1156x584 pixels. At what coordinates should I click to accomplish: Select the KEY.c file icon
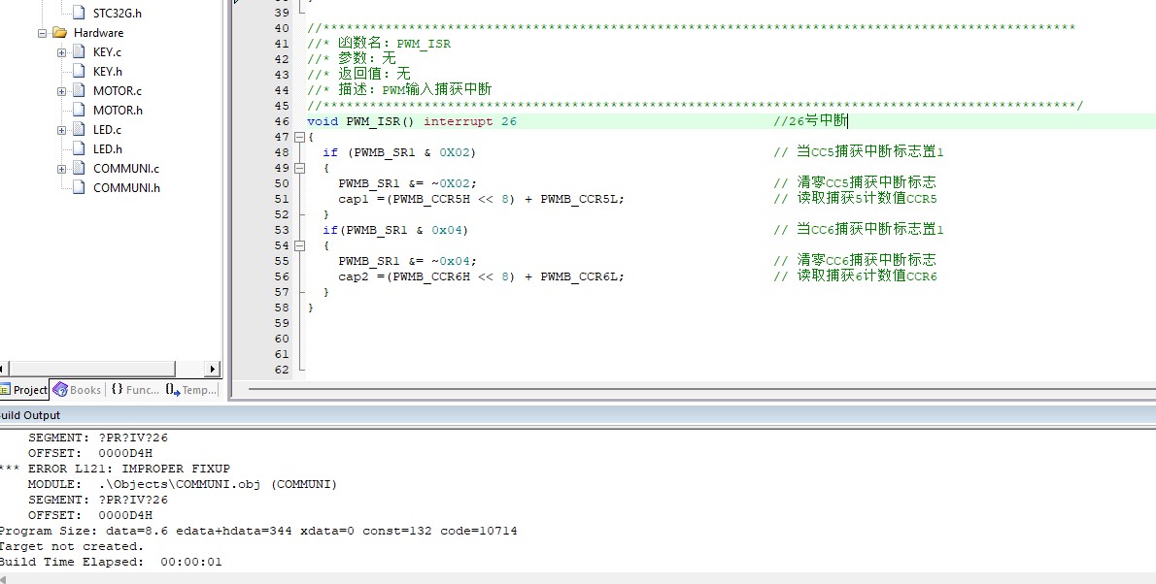click(79, 51)
